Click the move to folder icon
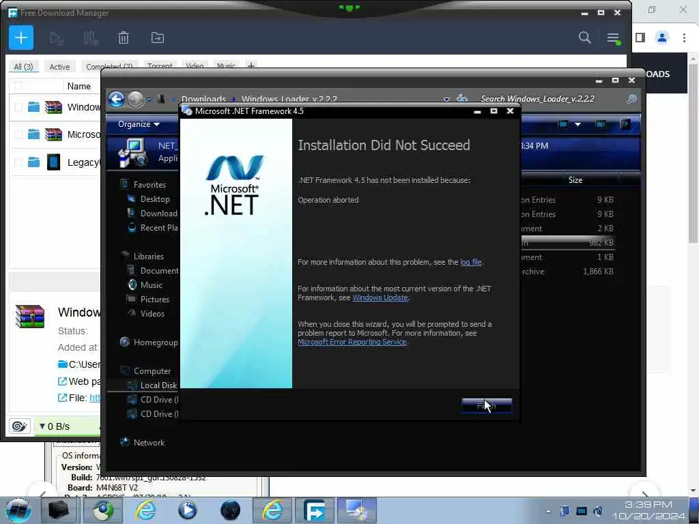 tap(158, 38)
